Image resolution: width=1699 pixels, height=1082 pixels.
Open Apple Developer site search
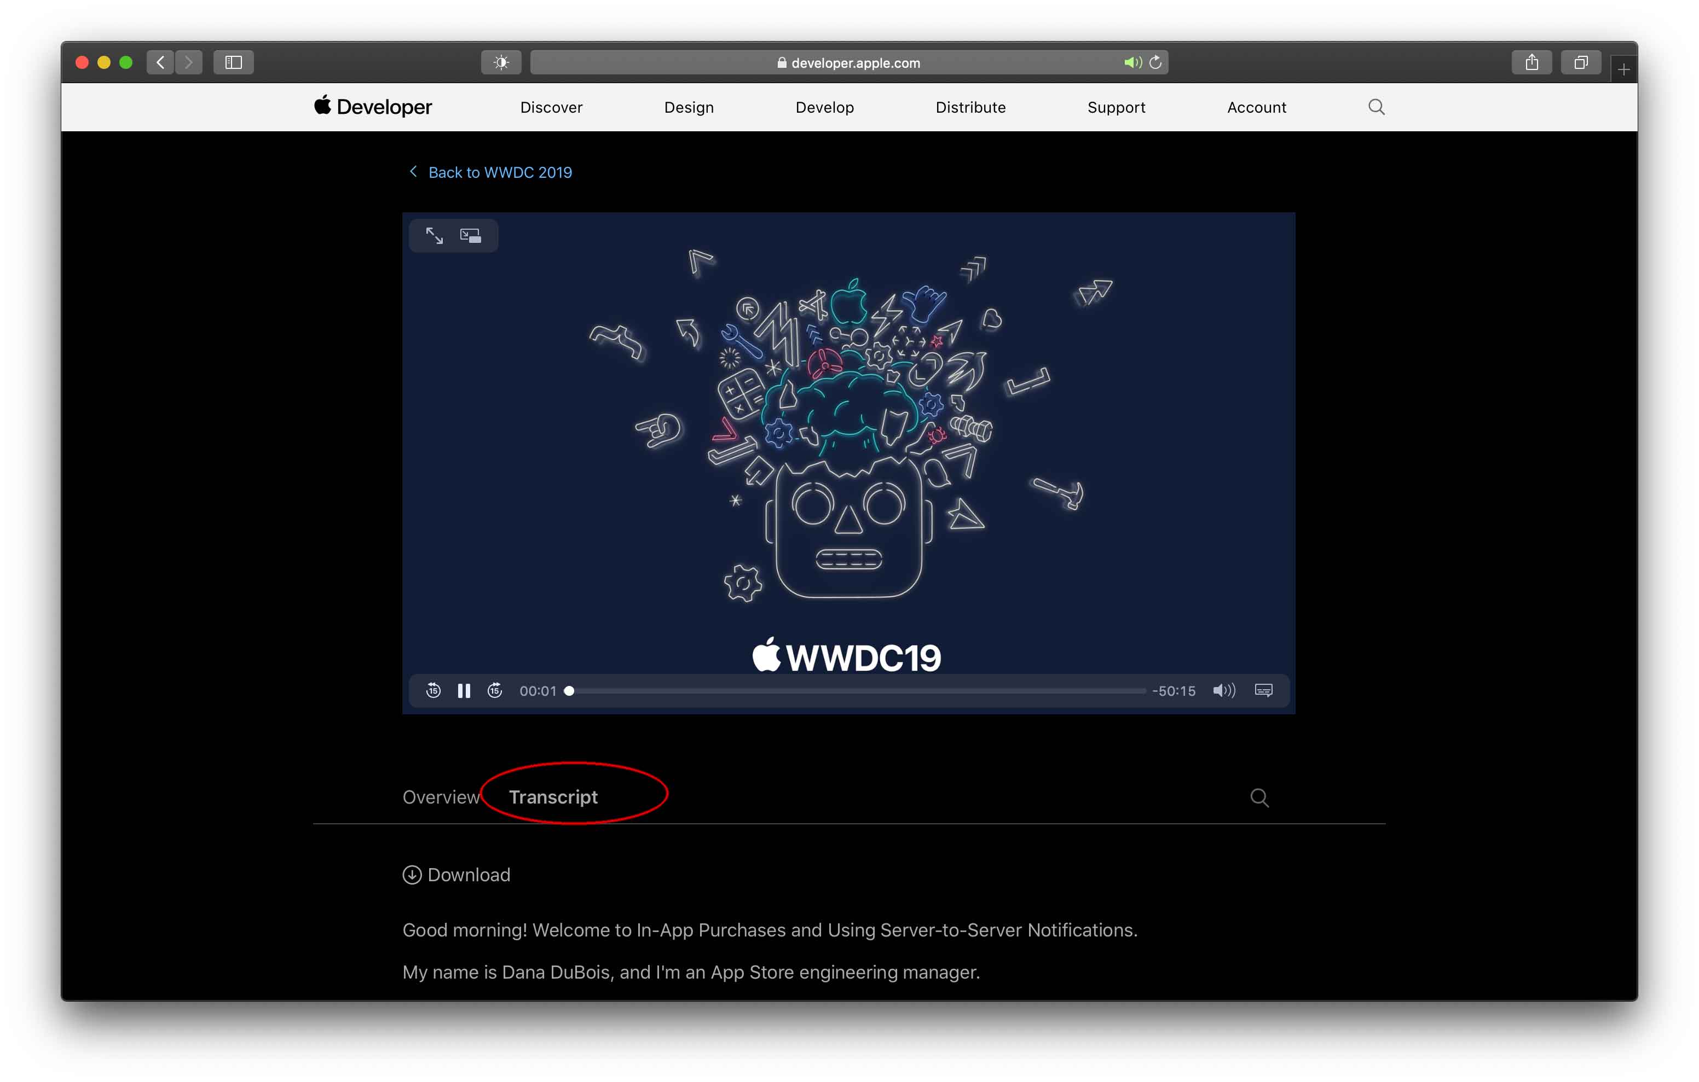click(1376, 107)
